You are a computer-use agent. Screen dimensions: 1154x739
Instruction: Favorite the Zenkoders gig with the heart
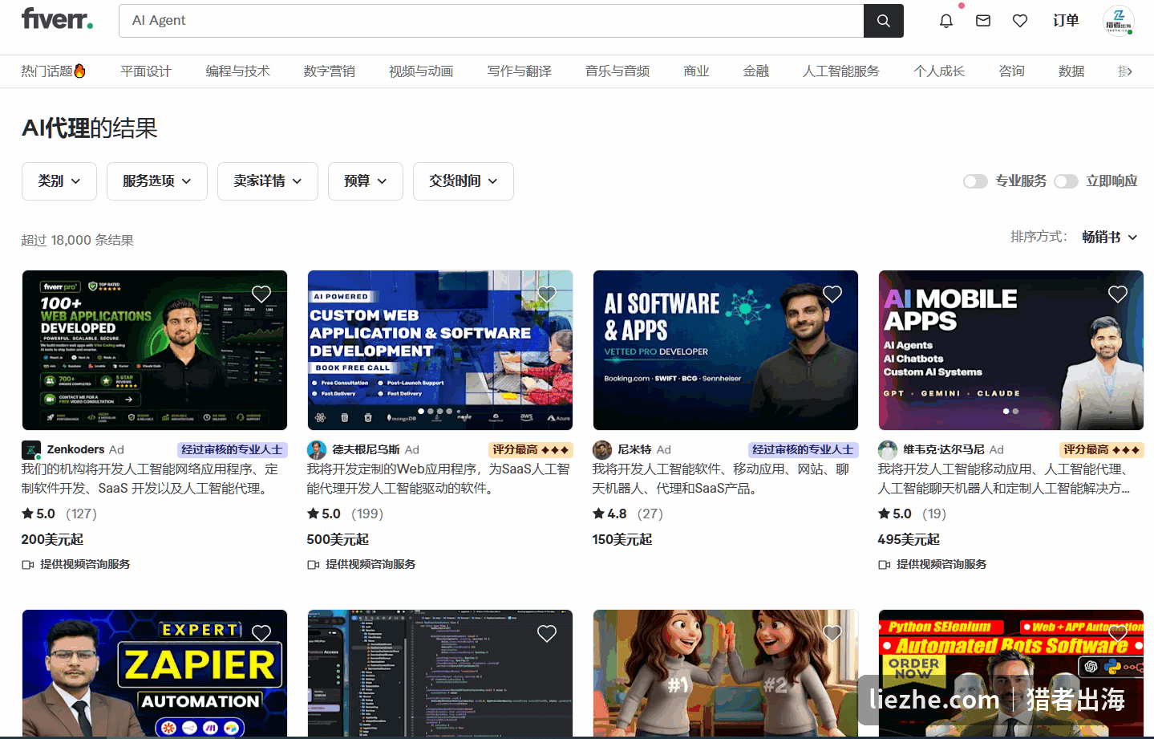261,294
